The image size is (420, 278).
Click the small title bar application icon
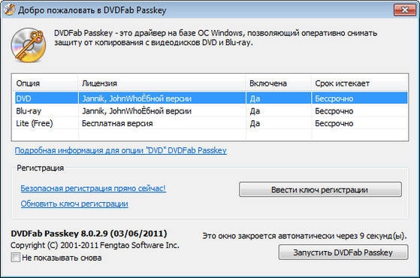coord(9,10)
